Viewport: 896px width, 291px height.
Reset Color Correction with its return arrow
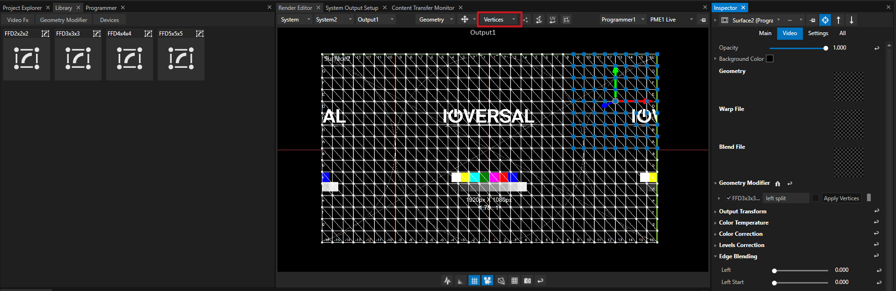tap(876, 233)
